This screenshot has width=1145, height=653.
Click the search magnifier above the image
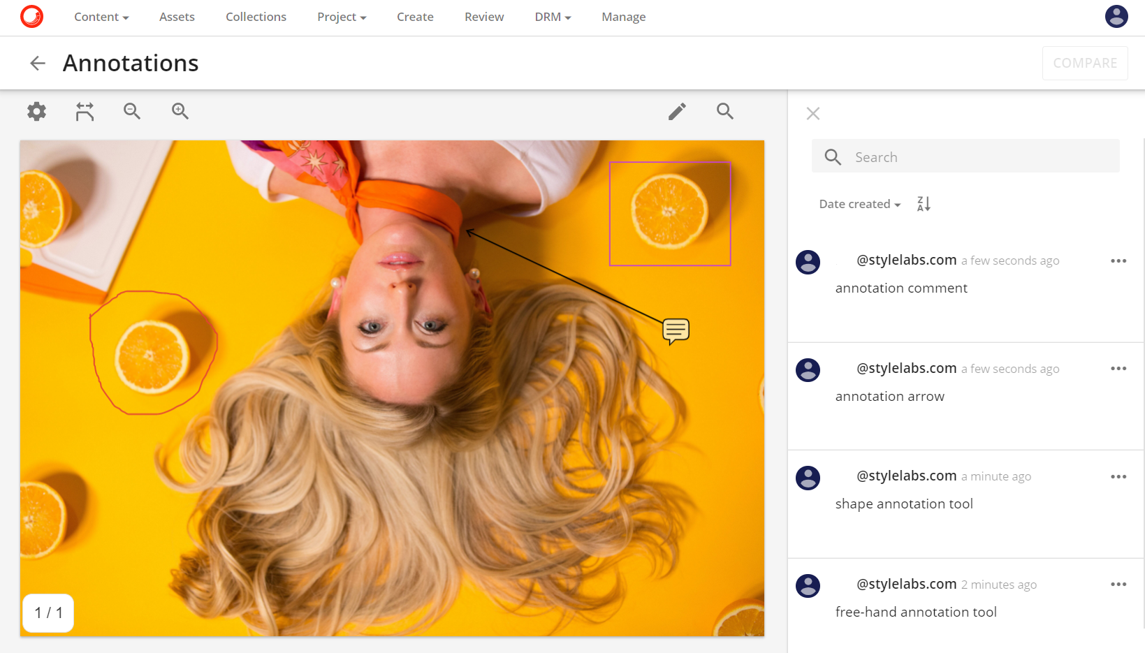click(x=725, y=111)
